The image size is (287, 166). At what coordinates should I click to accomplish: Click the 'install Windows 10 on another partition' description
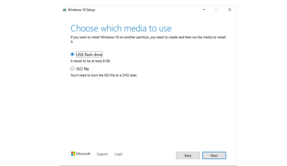148,39
